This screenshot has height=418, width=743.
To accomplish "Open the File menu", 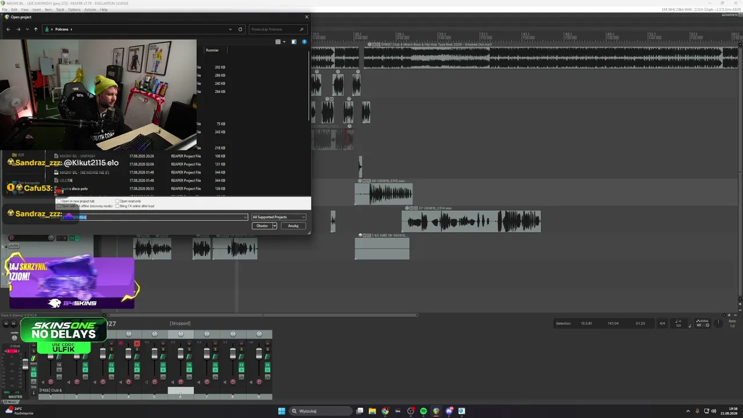I will (x=5, y=10).
